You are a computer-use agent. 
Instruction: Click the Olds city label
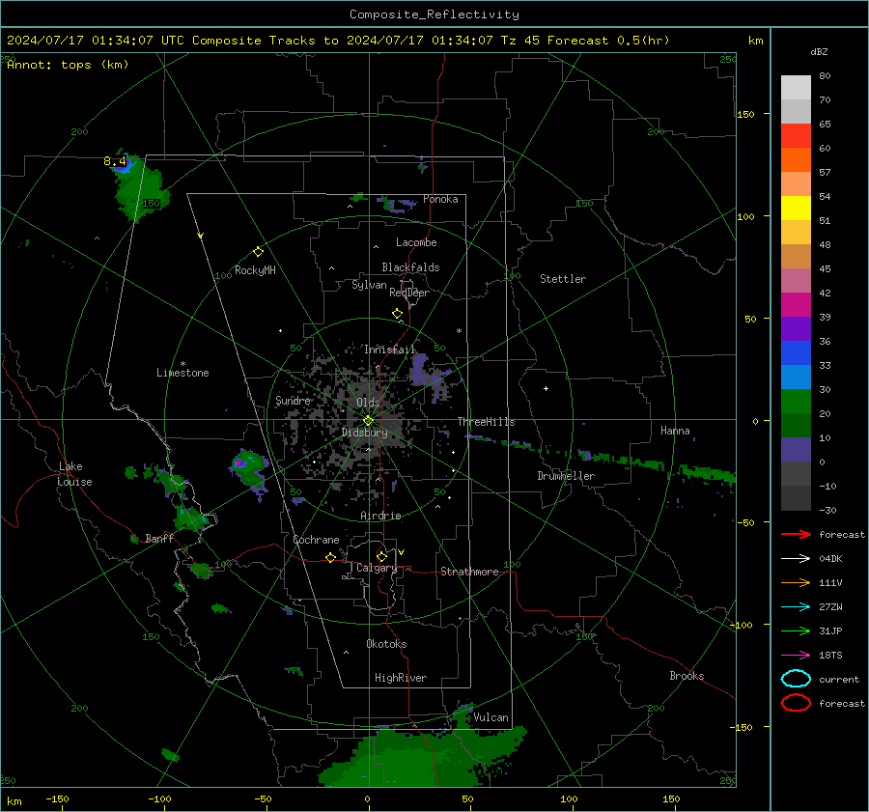point(368,403)
